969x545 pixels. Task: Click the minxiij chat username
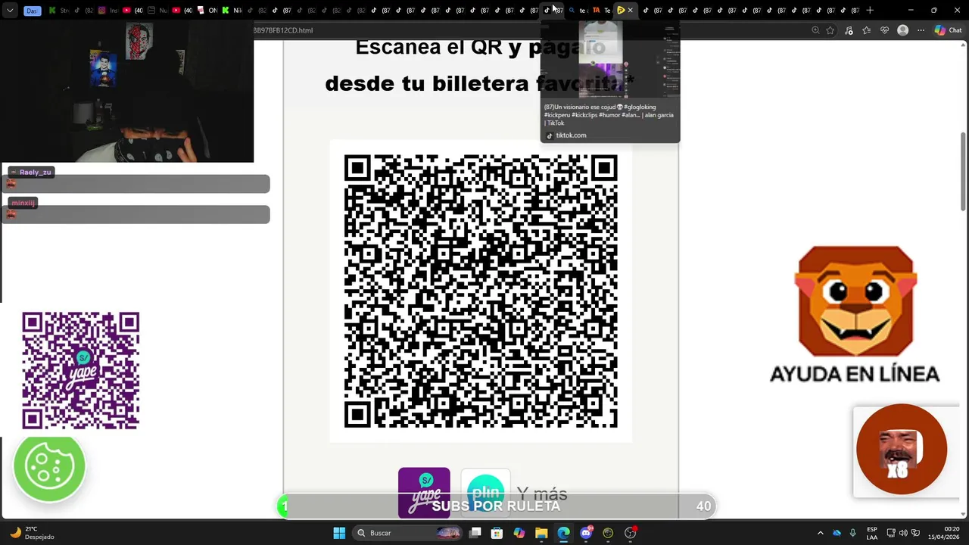coord(23,203)
